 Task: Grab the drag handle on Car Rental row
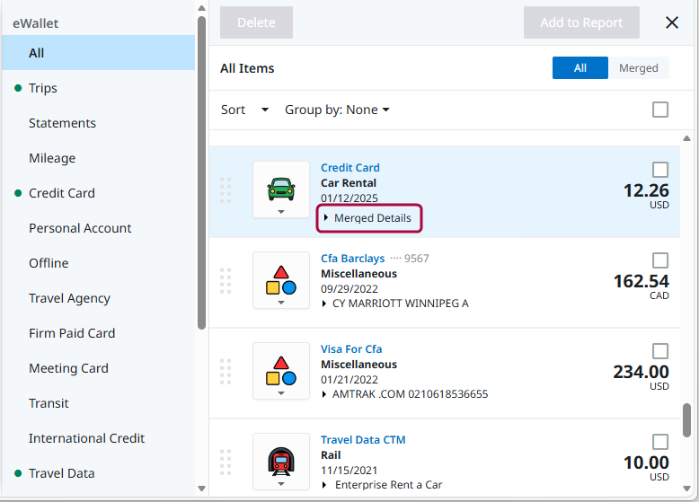pyautogui.click(x=226, y=189)
